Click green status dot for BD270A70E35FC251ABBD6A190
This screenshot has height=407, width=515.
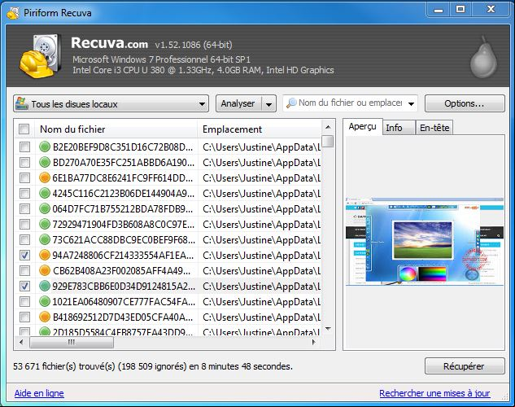click(44, 162)
